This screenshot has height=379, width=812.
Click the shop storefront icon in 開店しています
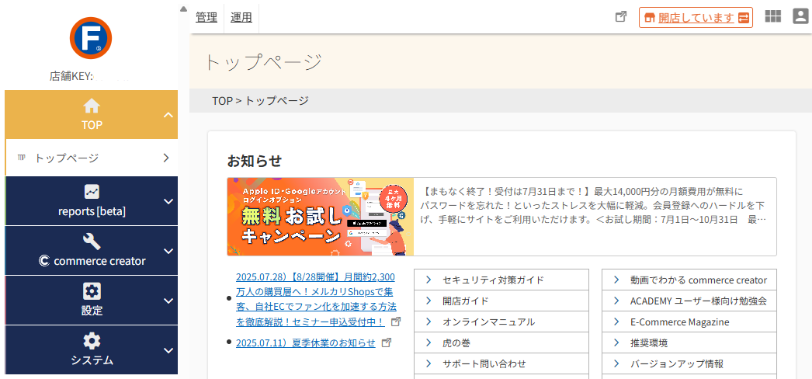pyautogui.click(x=650, y=18)
